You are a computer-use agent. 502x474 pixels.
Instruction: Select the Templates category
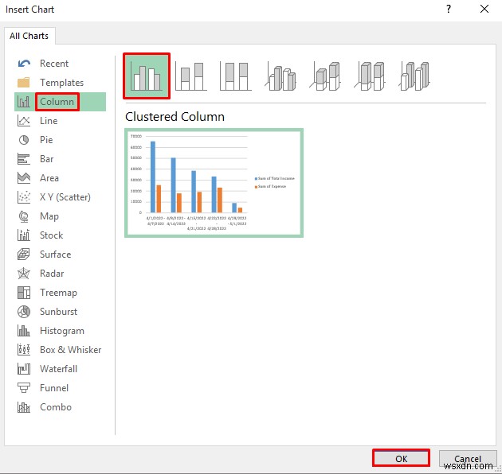(x=62, y=83)
